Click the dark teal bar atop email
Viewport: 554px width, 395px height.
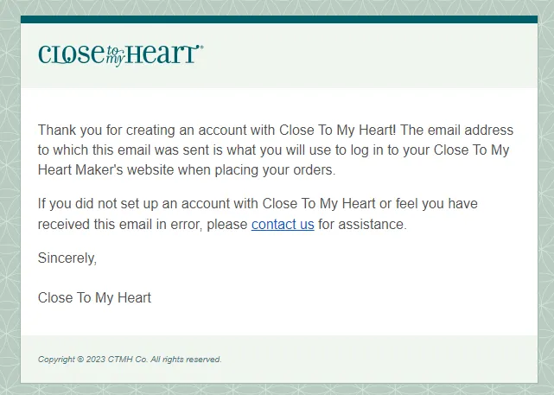[x=279, y=19]
